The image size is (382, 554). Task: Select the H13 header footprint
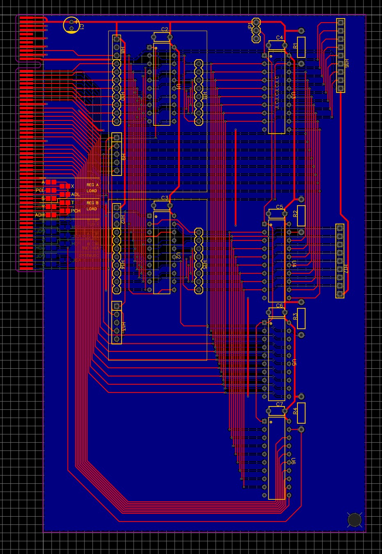(117, 323)
